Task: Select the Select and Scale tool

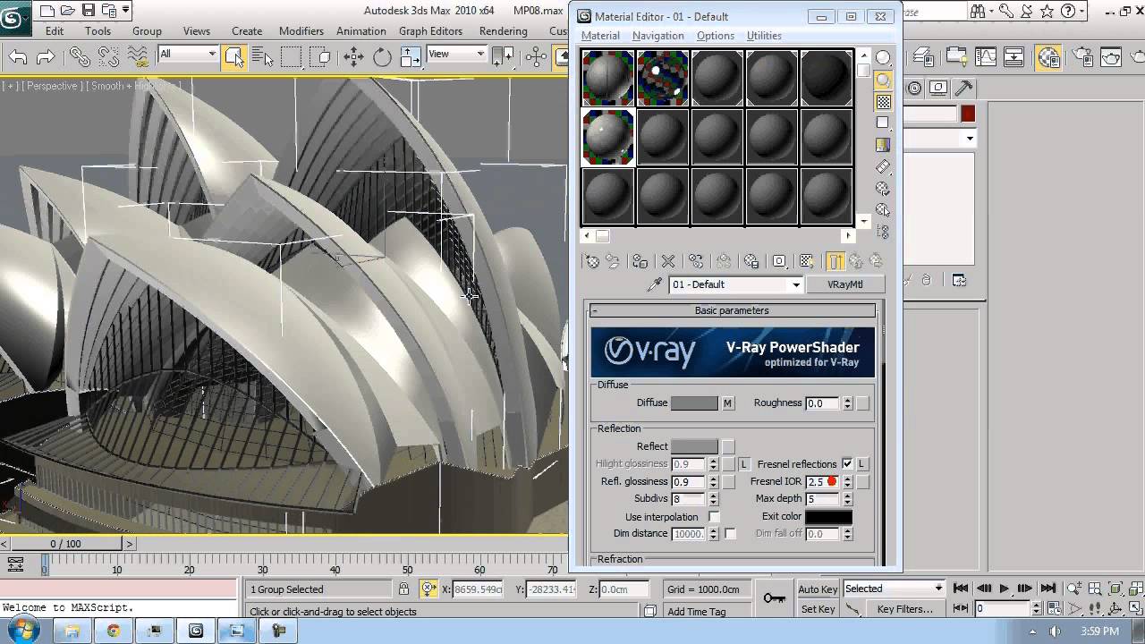Action: click(410, 57)
